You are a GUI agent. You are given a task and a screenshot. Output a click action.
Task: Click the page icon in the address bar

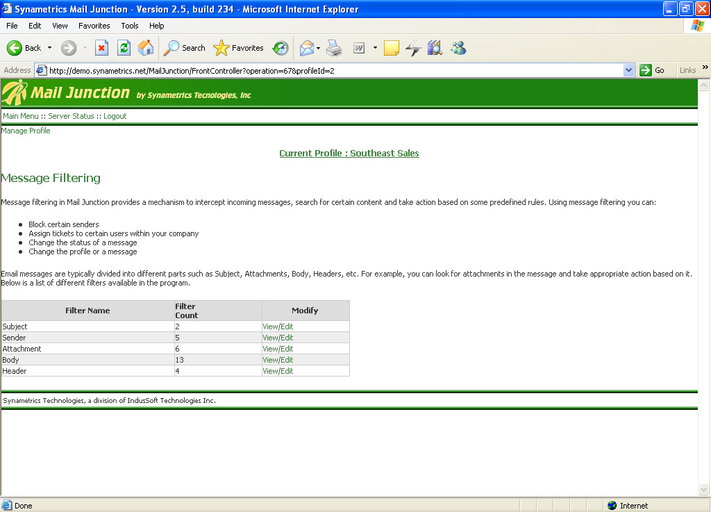coord(41,70)
